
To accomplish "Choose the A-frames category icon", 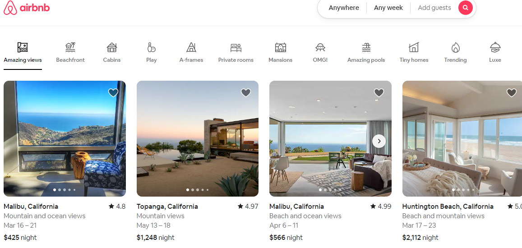I will (191, 47).
